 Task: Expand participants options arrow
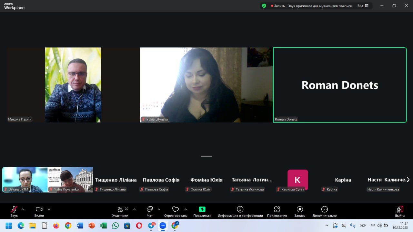click(x=135, y=209)
